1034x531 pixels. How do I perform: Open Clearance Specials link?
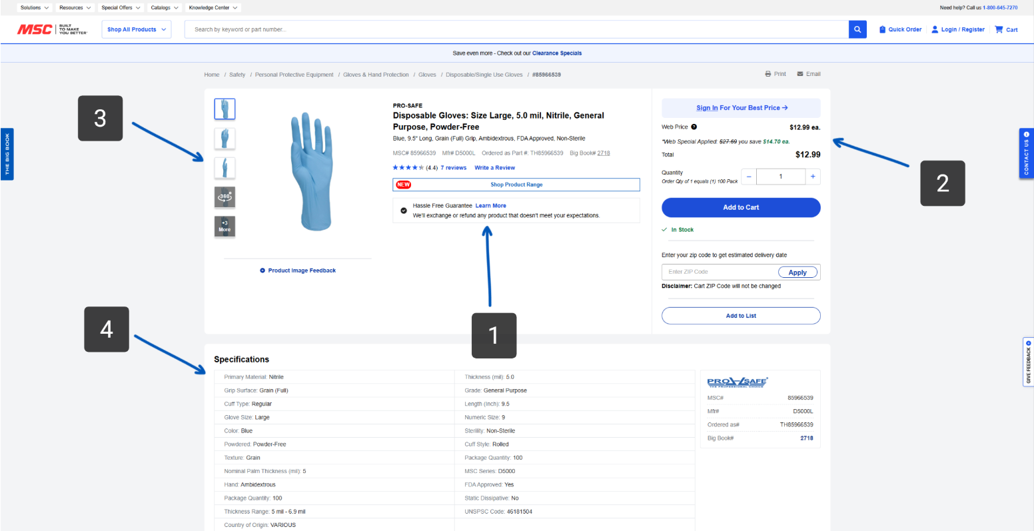point(557,53)
